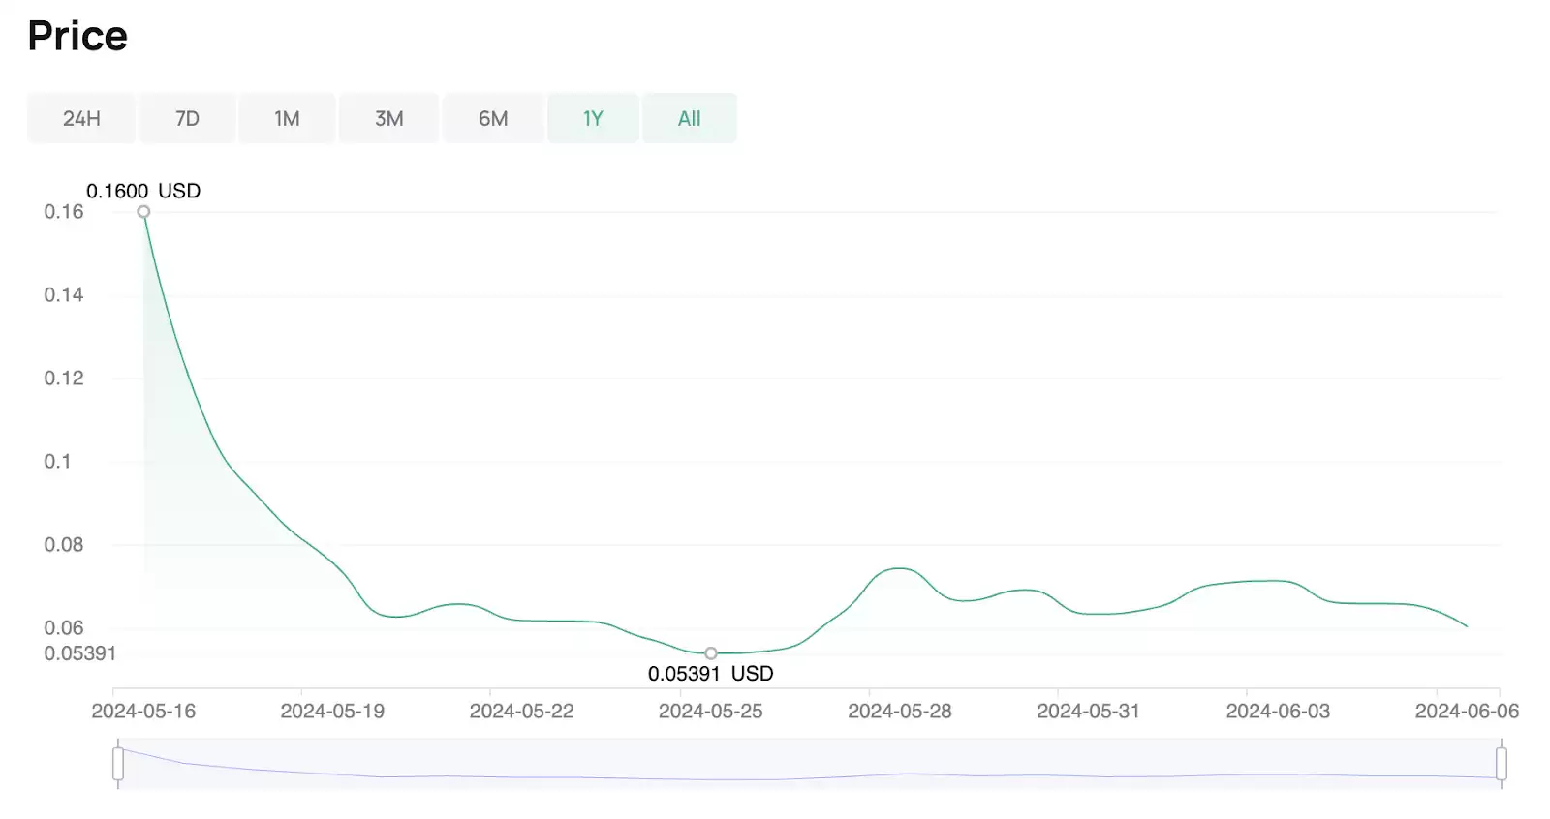Click the 2024-05-28 date label
This screenshot has height=819, width=1550.
click(899, 712)
